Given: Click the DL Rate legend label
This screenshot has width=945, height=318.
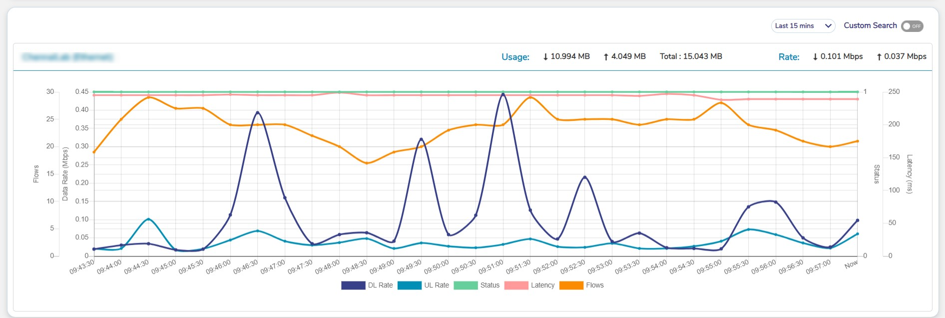Looking at the screenshot, I should click(380, 286).
